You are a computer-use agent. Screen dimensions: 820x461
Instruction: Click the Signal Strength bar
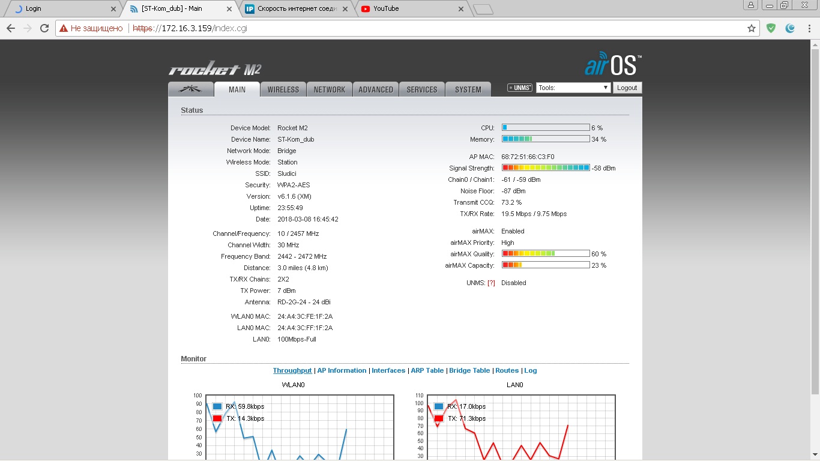tap(546, 168)
